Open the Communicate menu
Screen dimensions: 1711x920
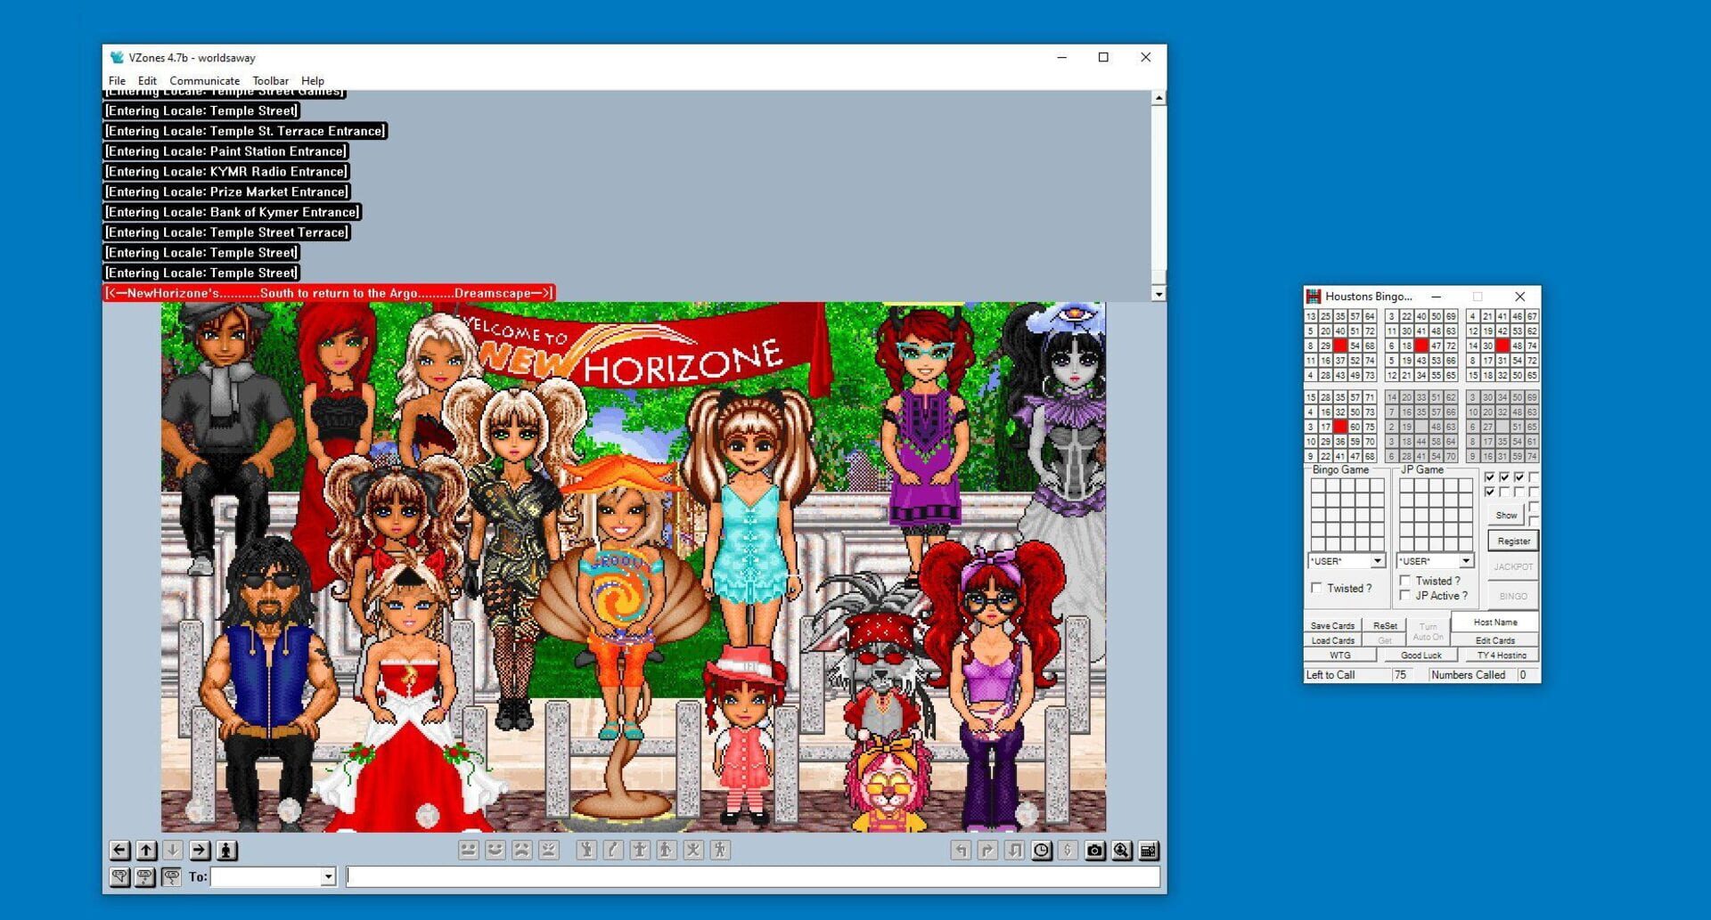(204, 80)
